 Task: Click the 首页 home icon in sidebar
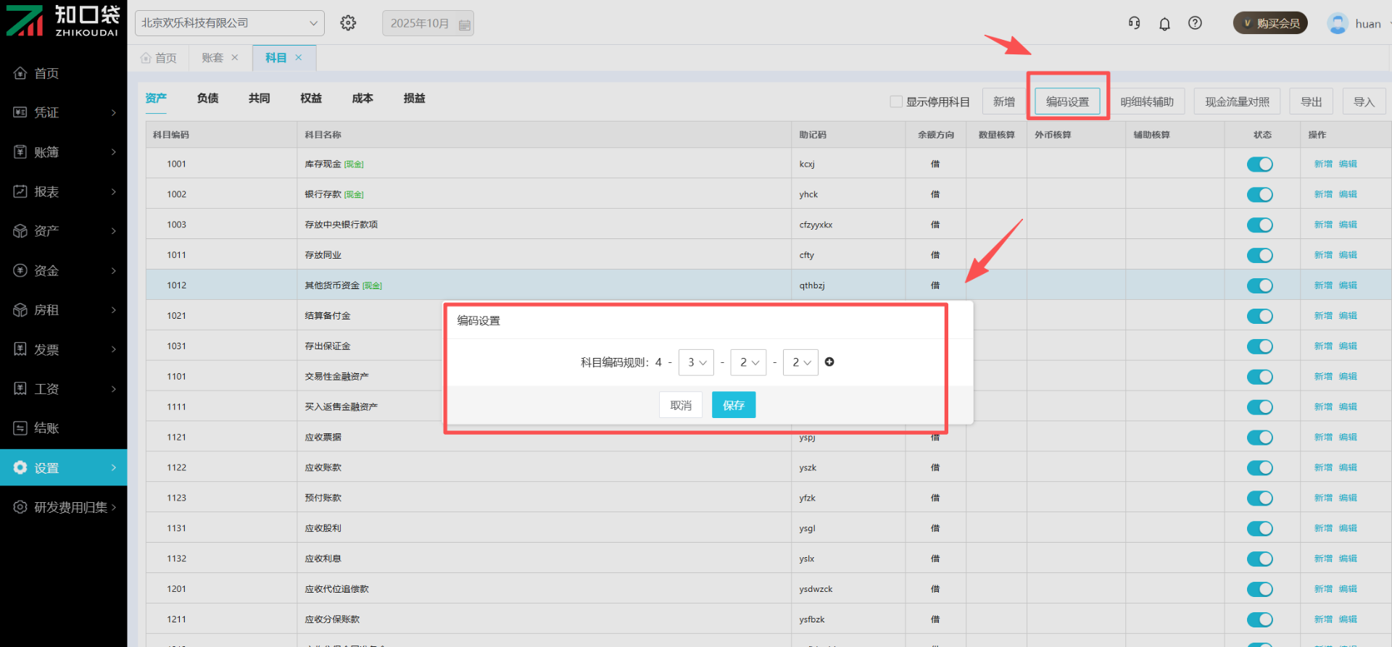click(x=20, y=73)
